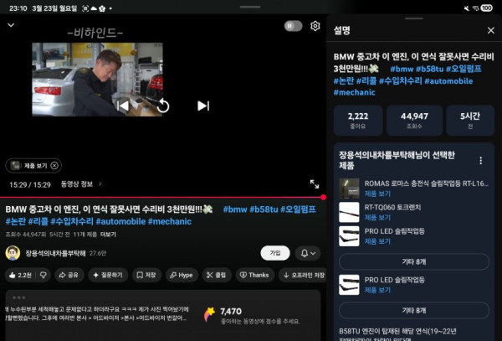The width and height of the screenshot is (502, 341).
Task: Save the video with 저장
Action: (x=146, y=275)
